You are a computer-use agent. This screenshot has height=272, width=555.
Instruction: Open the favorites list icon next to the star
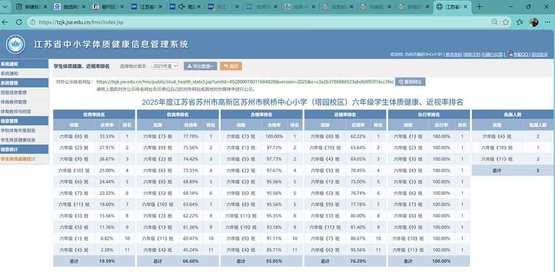coord(519,22)
